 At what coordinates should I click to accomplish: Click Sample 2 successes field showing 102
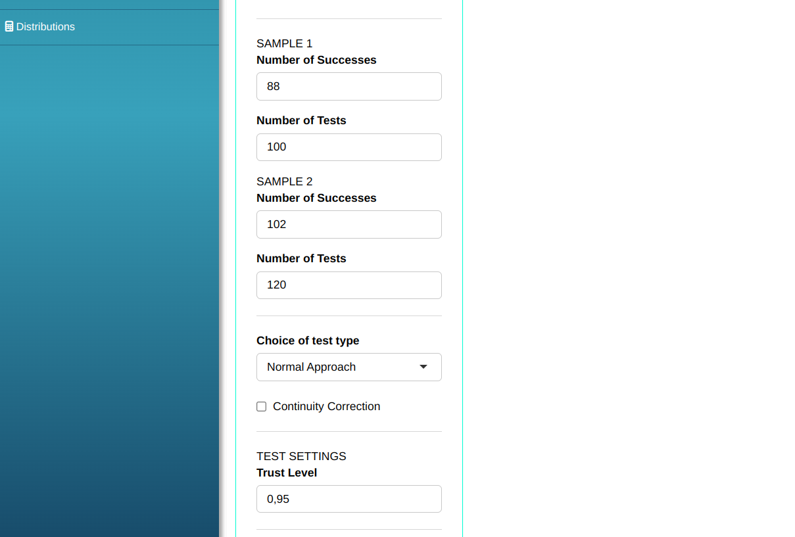click(349, 225)
